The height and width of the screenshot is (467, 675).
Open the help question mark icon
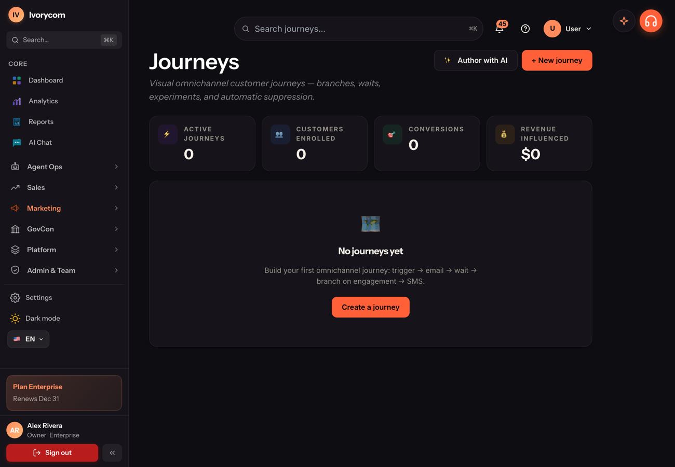(x=525, y=29)
